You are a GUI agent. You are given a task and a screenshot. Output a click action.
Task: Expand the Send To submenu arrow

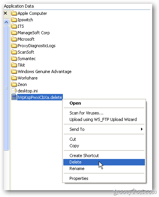142,129
